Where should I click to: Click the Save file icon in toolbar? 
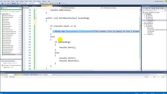coord(13,3)
